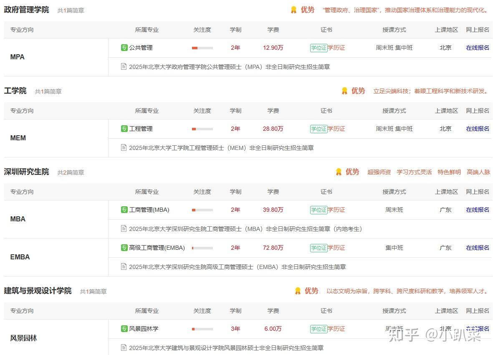This screenshot has width=493, height=355.
Task: Click the 深圳研究生院 section heading
Action: click(x=26, y=172)
